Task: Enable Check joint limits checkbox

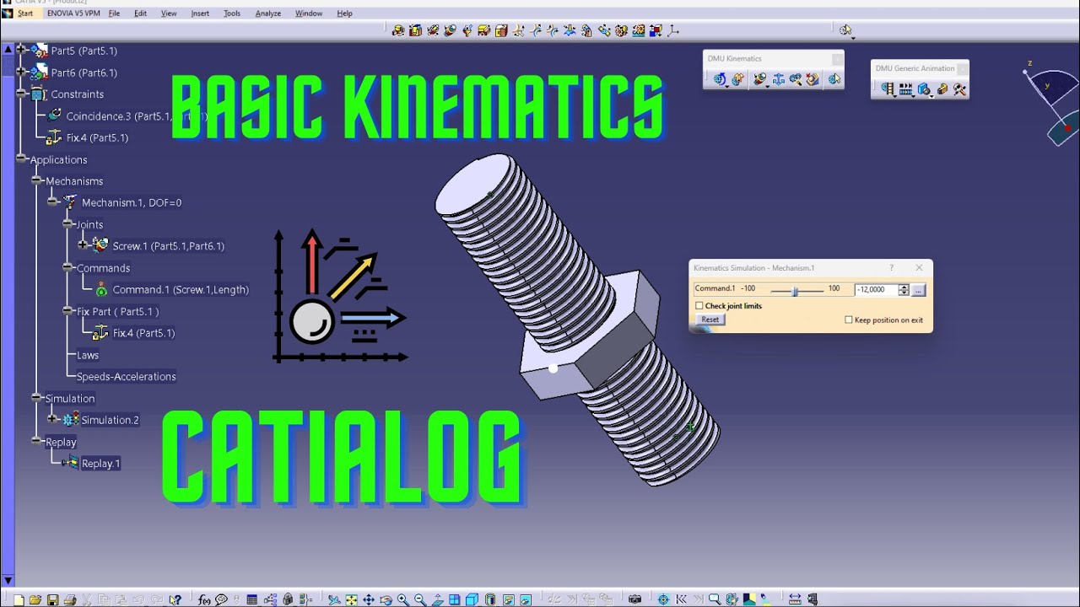Action: click(699, 306)
